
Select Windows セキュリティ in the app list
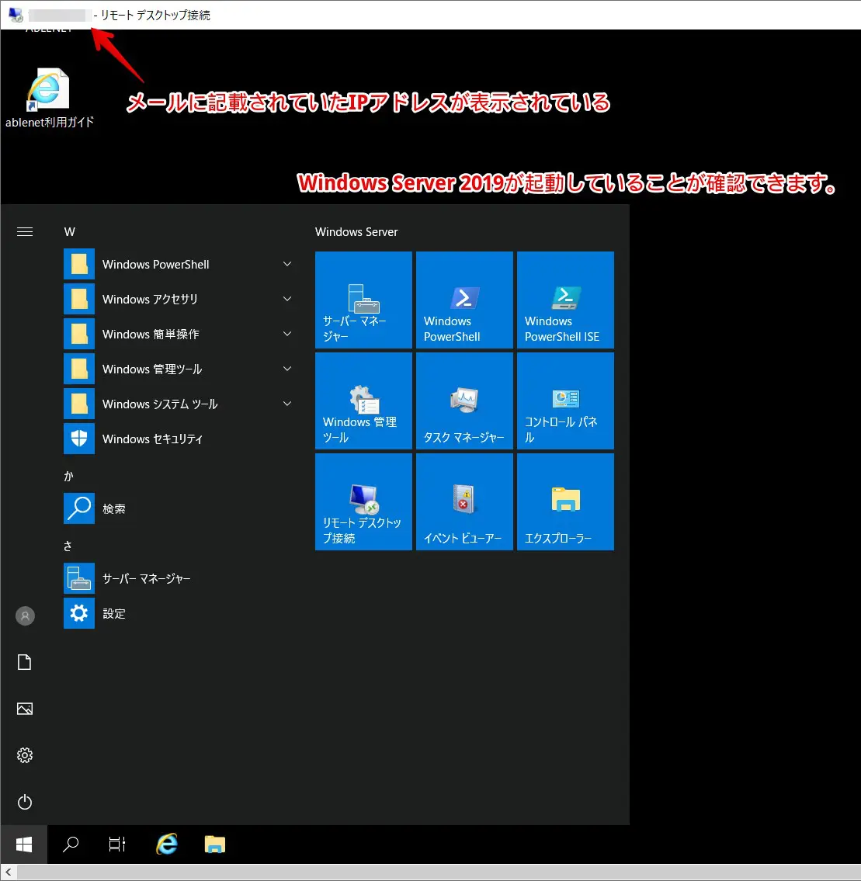click(x=152, y=439)
